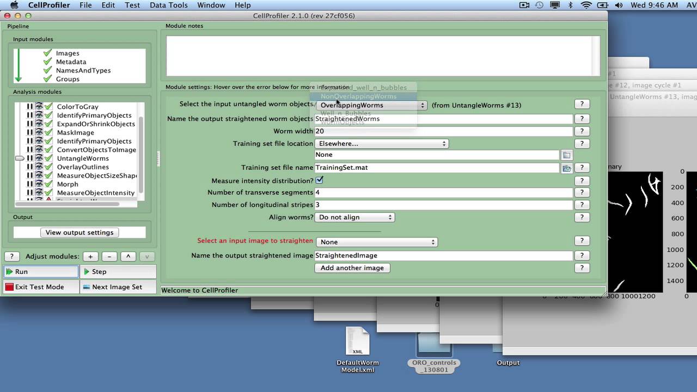Add module with plus button

click(x=90, y=256)
